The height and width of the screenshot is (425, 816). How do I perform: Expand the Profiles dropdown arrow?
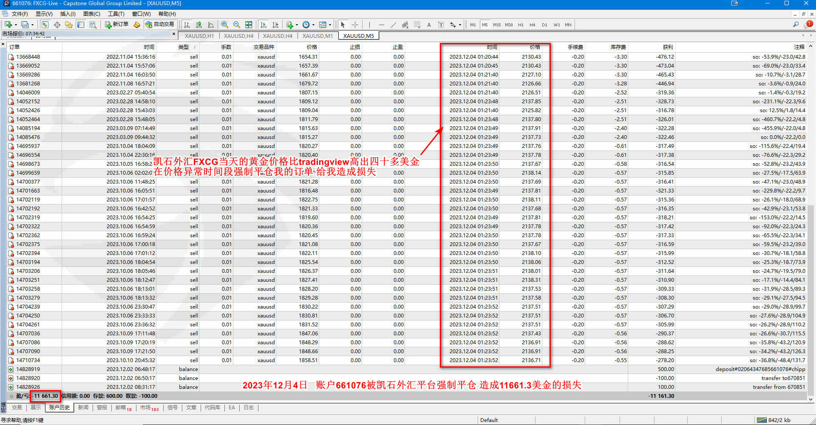(x=32, y=25)
